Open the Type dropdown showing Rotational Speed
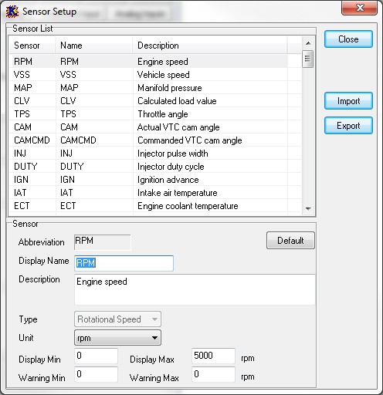The height and width of the screenshot is (395, 383). click(x=117, y=319)
